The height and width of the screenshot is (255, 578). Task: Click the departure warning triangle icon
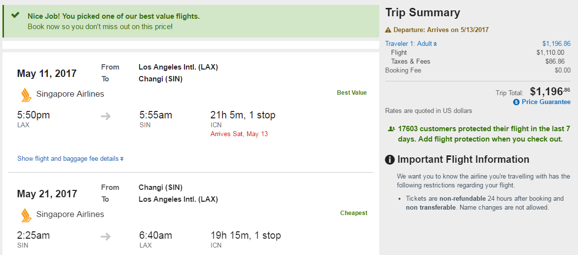point(388,30)
